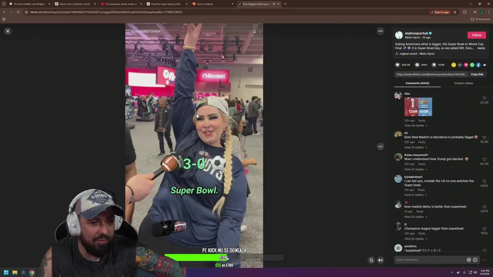Select the Comments (6965) tab

[x=417, y=83]
